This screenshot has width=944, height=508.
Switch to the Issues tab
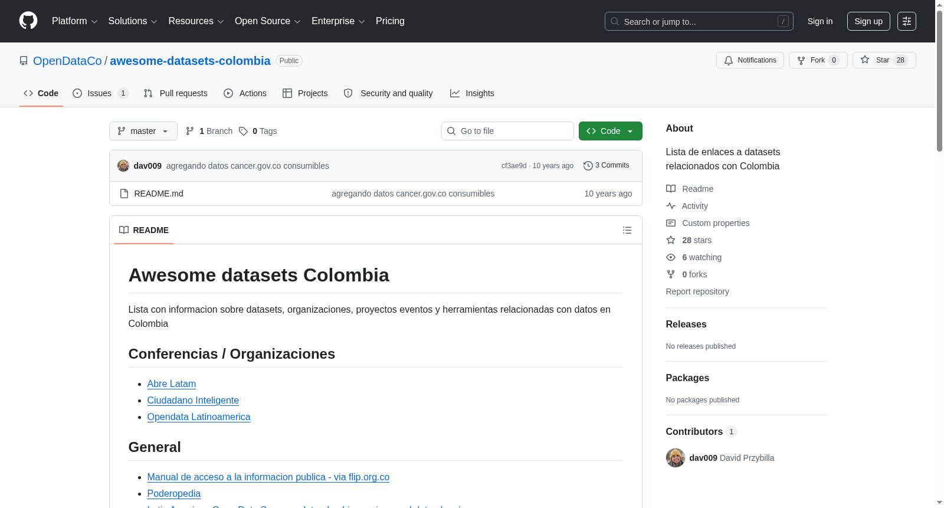[100, 93]
